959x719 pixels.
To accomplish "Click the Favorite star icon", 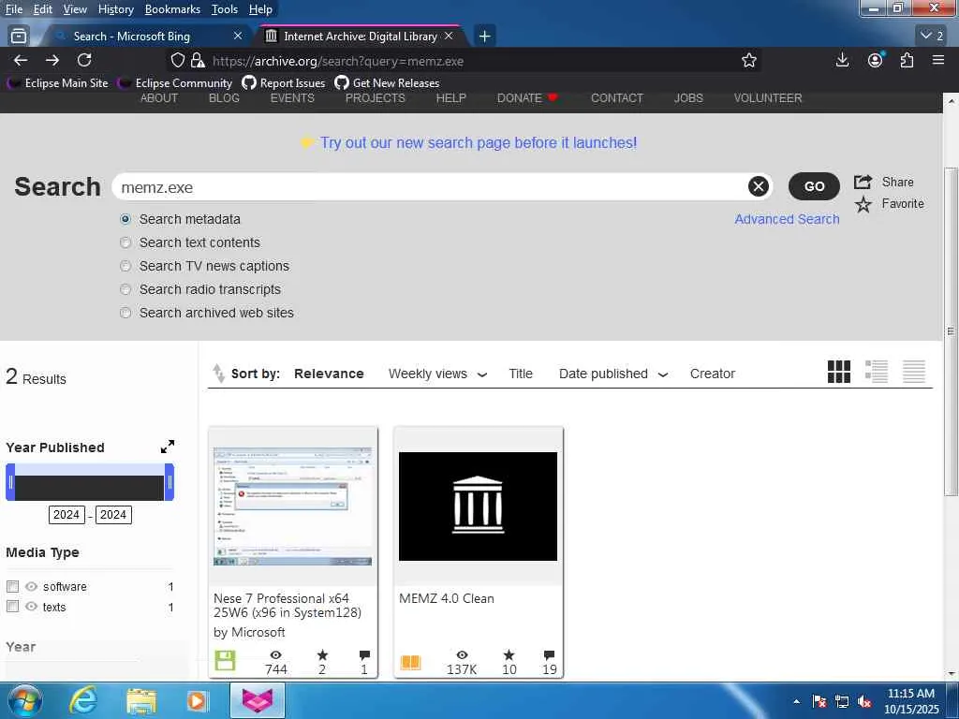I will tap(863, 204).
